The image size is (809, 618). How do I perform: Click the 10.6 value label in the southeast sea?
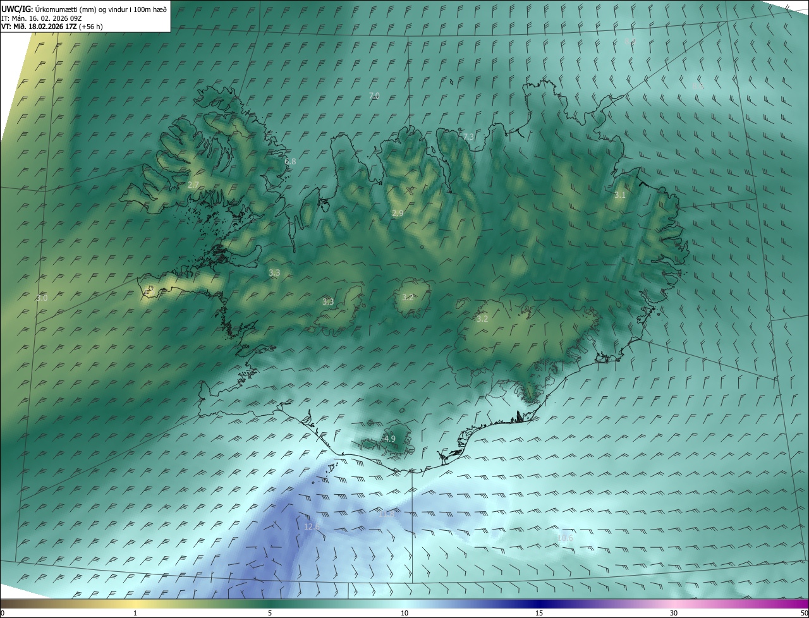[565, 538]
